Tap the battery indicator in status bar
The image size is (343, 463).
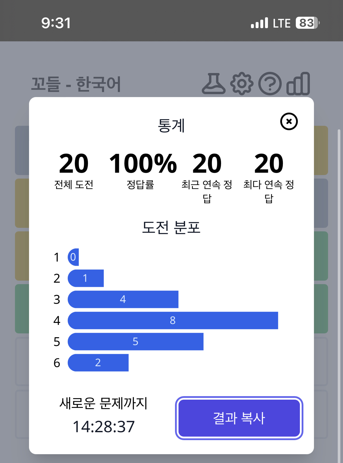click(307, 23)
